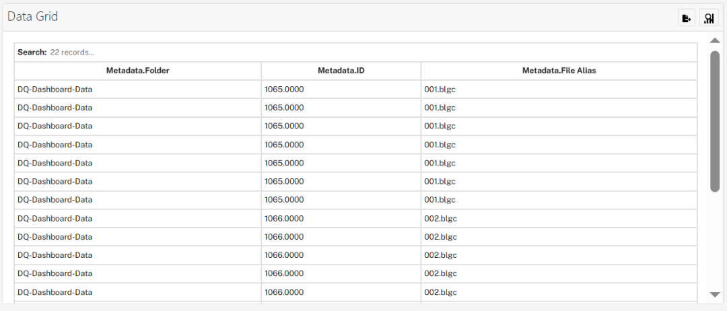Select the first 002.blgc file alias cell
727x311 pixels.
(x=559, y=218)
